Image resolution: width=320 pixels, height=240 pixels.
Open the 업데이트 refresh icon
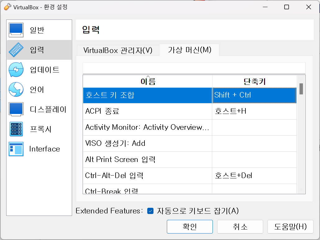[x=16, y=70]
